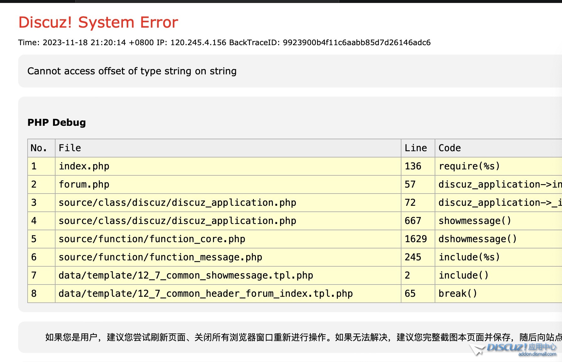Click line number 72

coord(418,203)
